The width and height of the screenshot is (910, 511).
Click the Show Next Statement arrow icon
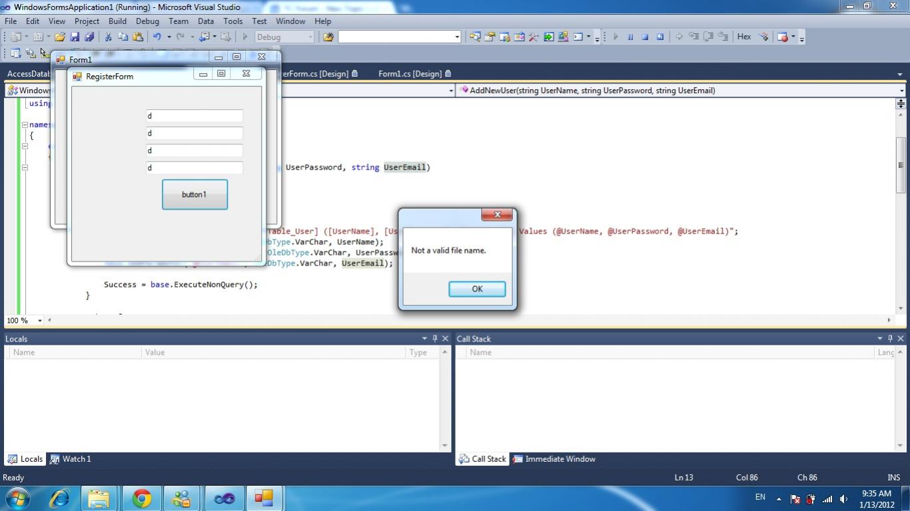pos(679,37)
